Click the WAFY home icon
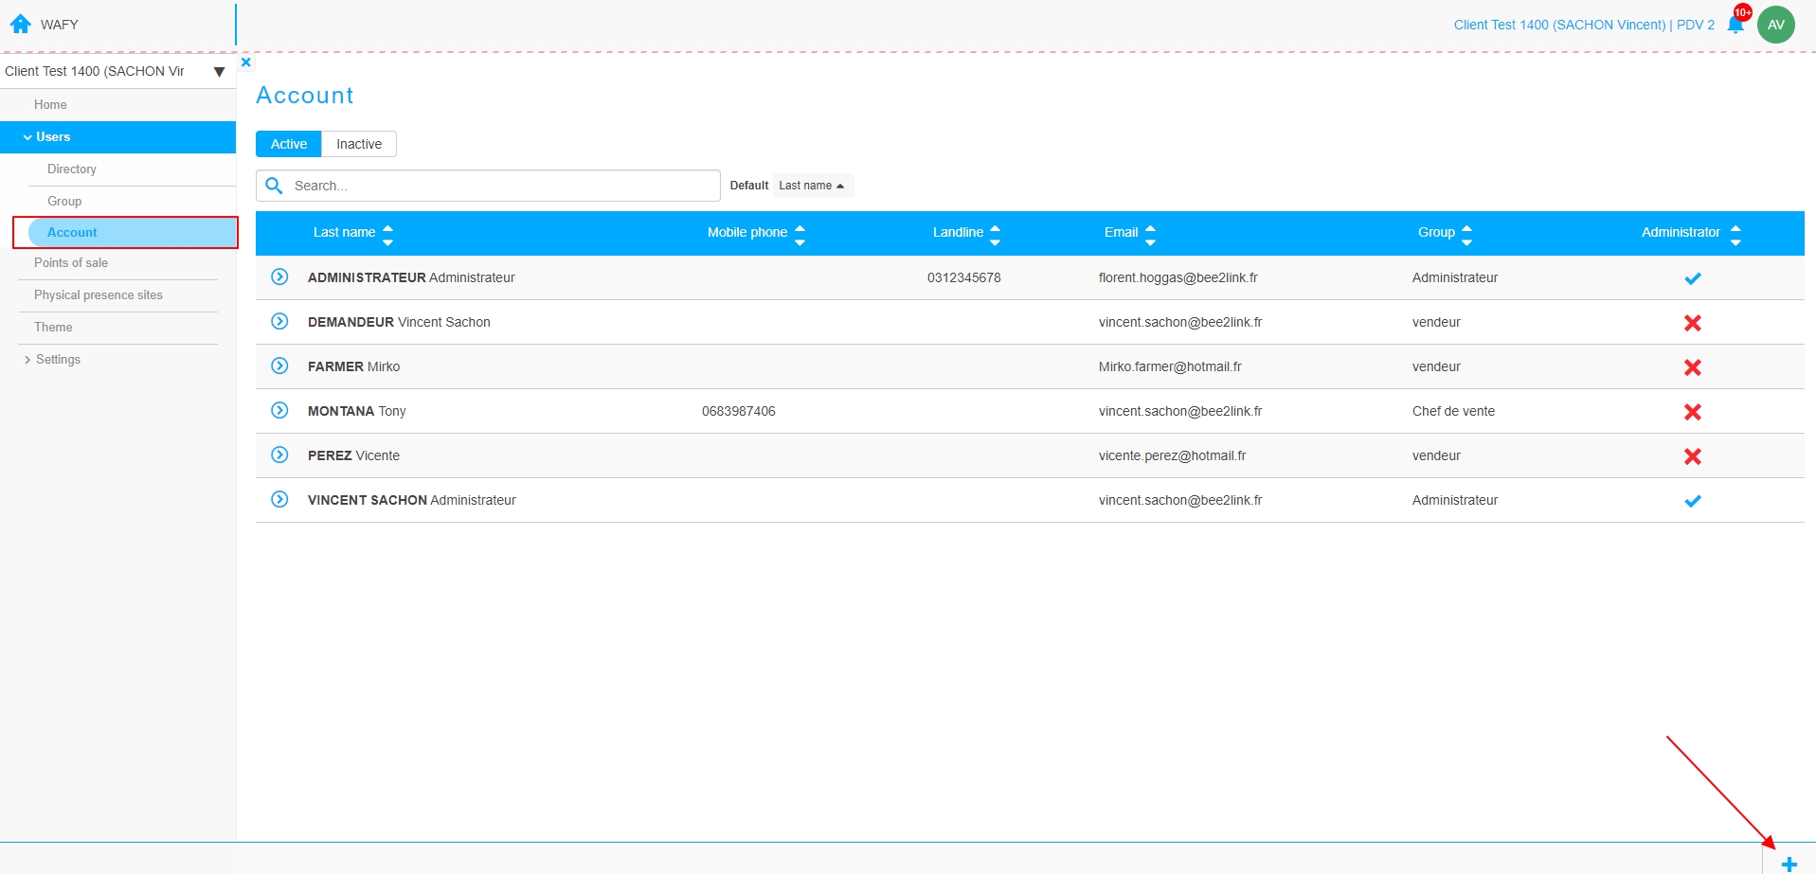This screenshot has width=1816, height=874. click(21, 24)
